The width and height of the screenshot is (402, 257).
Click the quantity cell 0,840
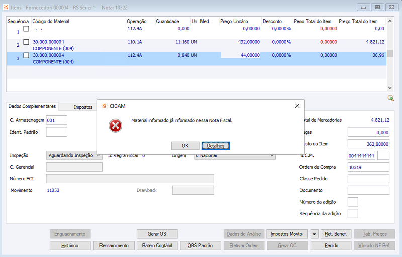coord(183,55)
